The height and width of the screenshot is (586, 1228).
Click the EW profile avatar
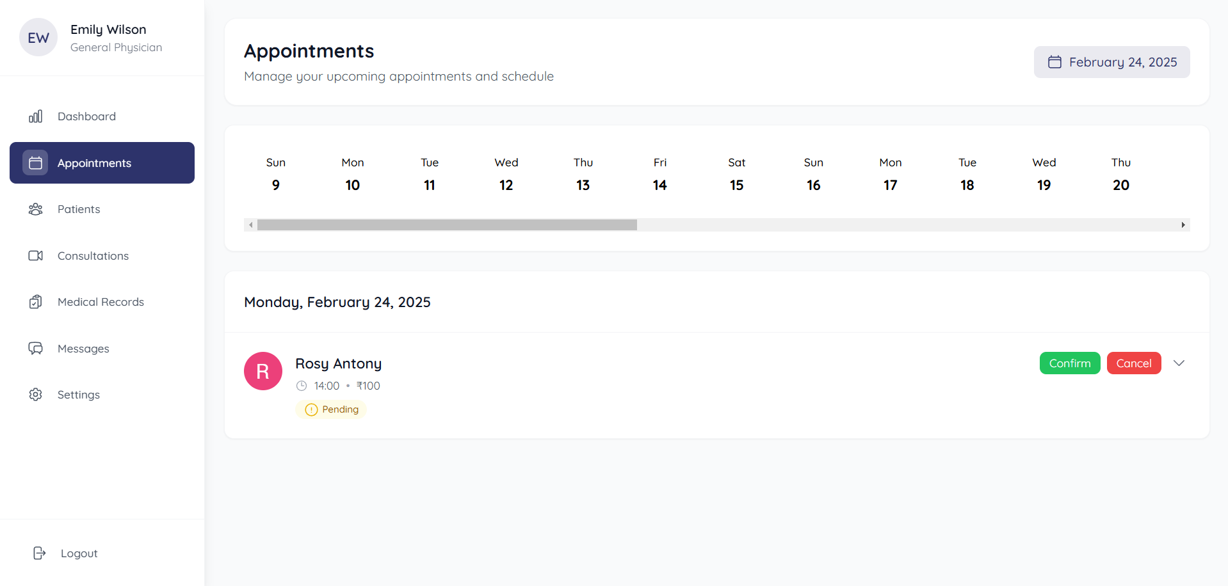pyautogui.click(x=38, y=37)
